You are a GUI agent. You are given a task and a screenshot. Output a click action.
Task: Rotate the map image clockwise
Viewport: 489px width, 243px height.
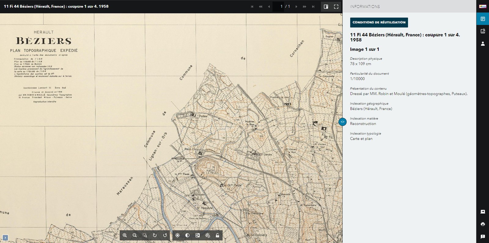click(155, 235)
